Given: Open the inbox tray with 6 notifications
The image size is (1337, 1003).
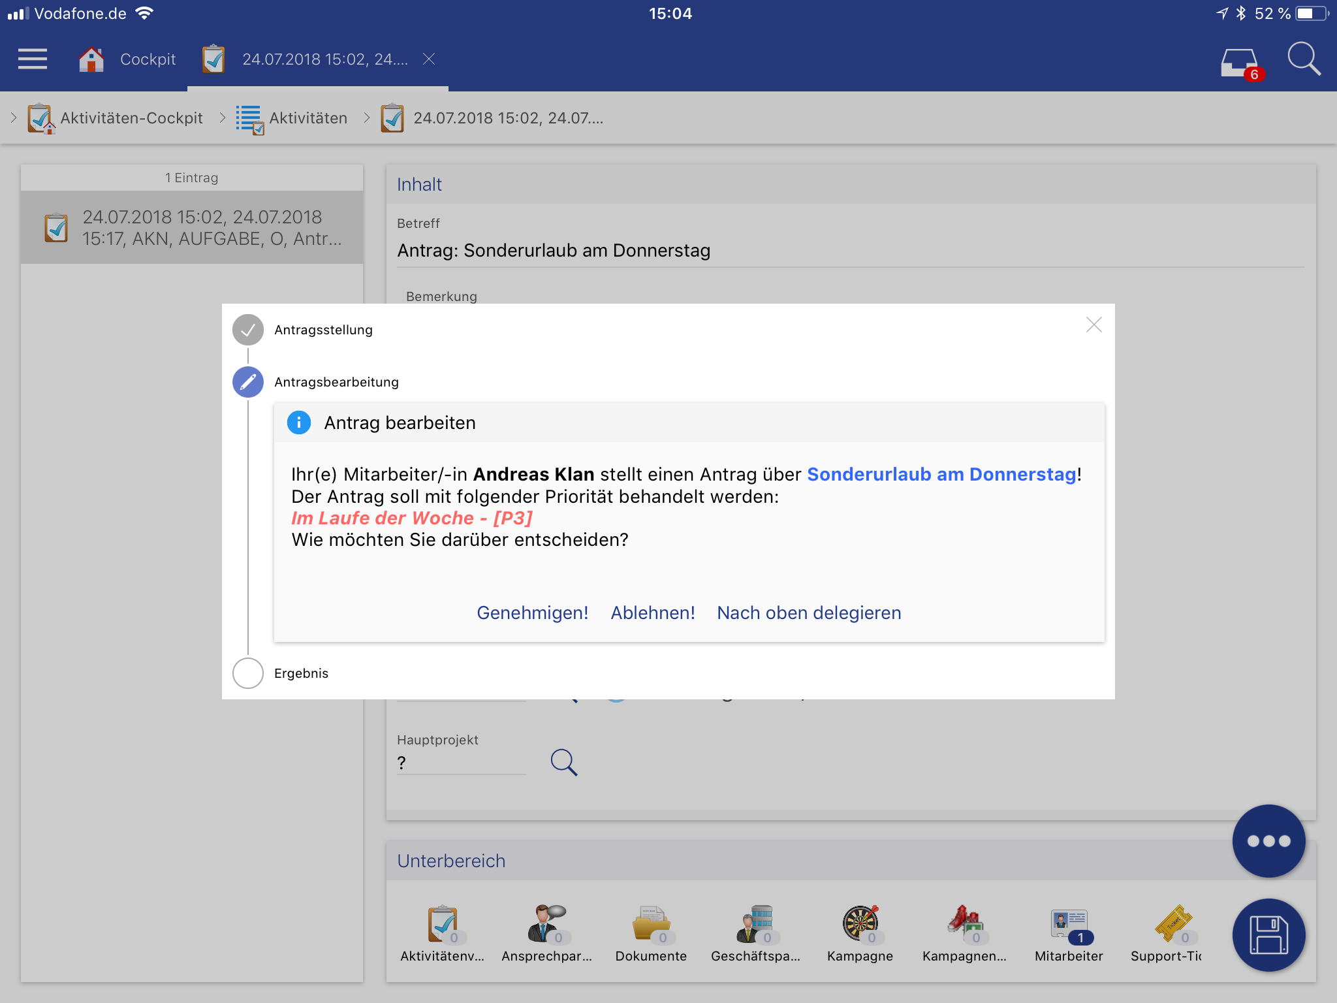Looking at the screenshot, I should (x=1240, y=63).
